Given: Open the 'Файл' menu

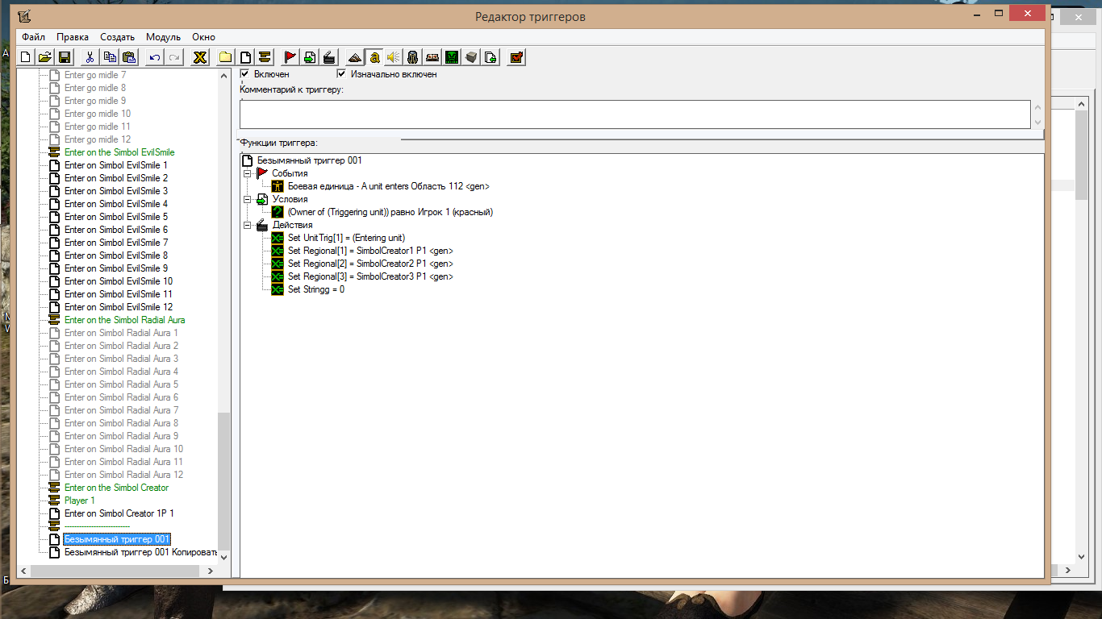Looking at the screenshot, I should pyautogui.click(x=33, y=37).
